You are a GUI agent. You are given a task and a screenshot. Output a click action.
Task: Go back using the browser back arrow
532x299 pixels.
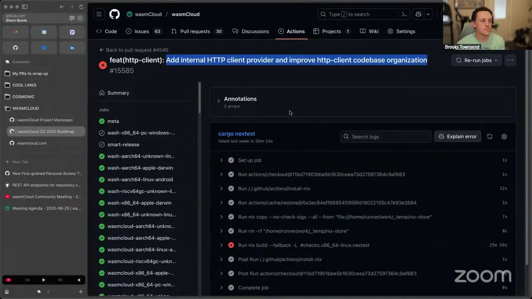(x=62, y=7)
